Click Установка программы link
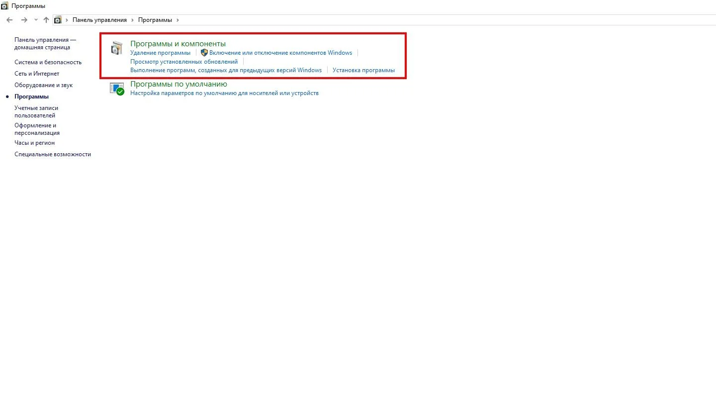This screenshot has height=403, width=716. click(363, 70)
